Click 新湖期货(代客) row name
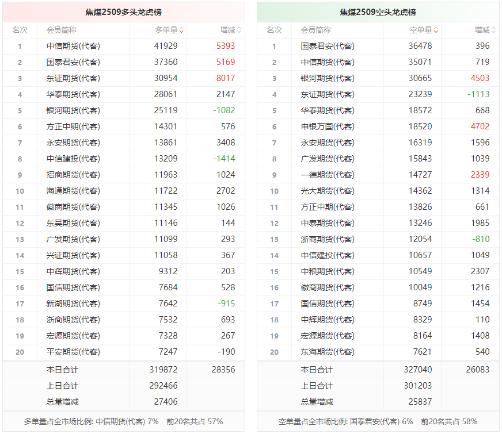 tap(73, 304)
